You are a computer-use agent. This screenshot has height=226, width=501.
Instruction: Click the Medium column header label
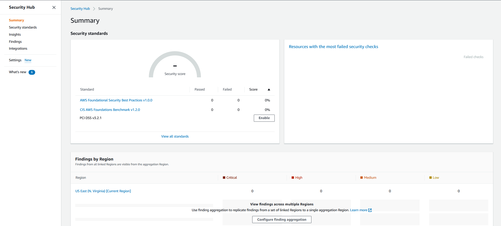(x=370, y=178)
